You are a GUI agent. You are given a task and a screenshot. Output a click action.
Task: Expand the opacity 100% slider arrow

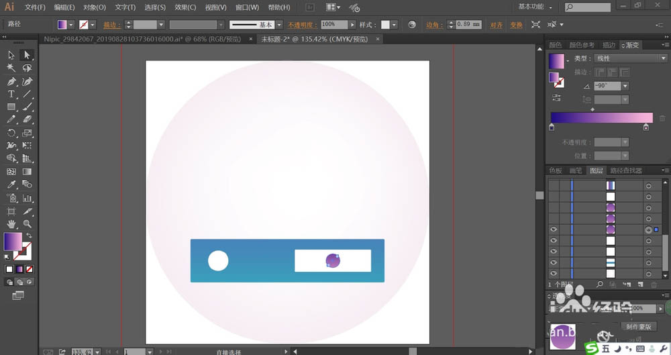tap(352, 25)
